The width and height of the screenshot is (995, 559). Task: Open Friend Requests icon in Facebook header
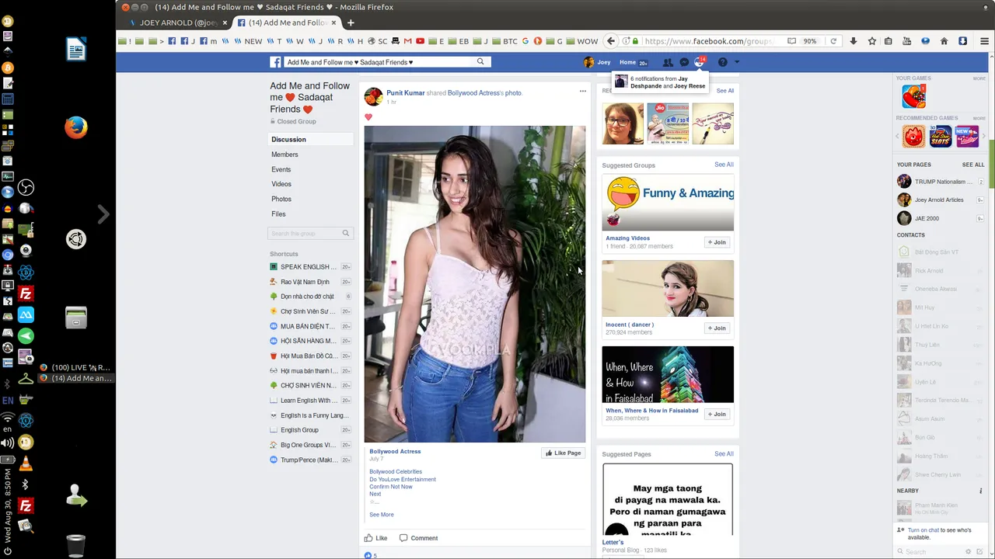pos(668,62)
